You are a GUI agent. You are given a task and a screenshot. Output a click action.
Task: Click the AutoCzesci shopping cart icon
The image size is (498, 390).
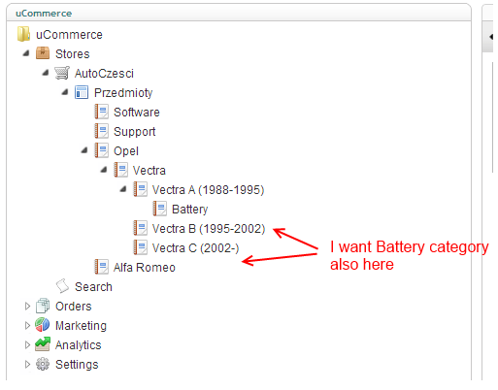click(x=62, y=73)
